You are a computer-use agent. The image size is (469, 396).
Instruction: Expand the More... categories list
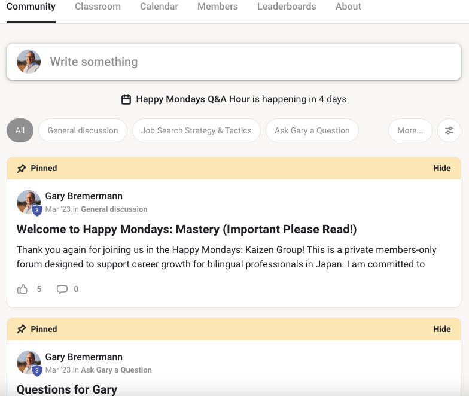coord(410,130)
